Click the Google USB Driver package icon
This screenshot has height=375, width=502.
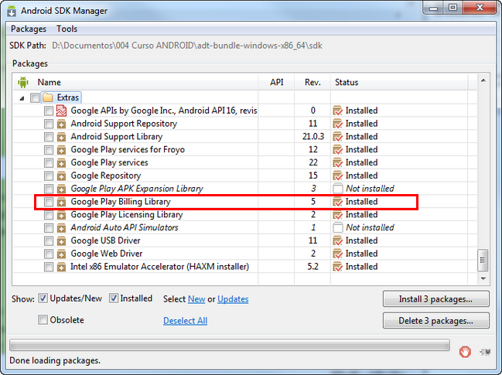click(x=61, y=241)
